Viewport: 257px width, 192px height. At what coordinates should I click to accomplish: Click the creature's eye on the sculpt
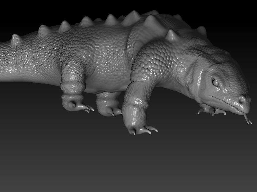tap(216, 83)
